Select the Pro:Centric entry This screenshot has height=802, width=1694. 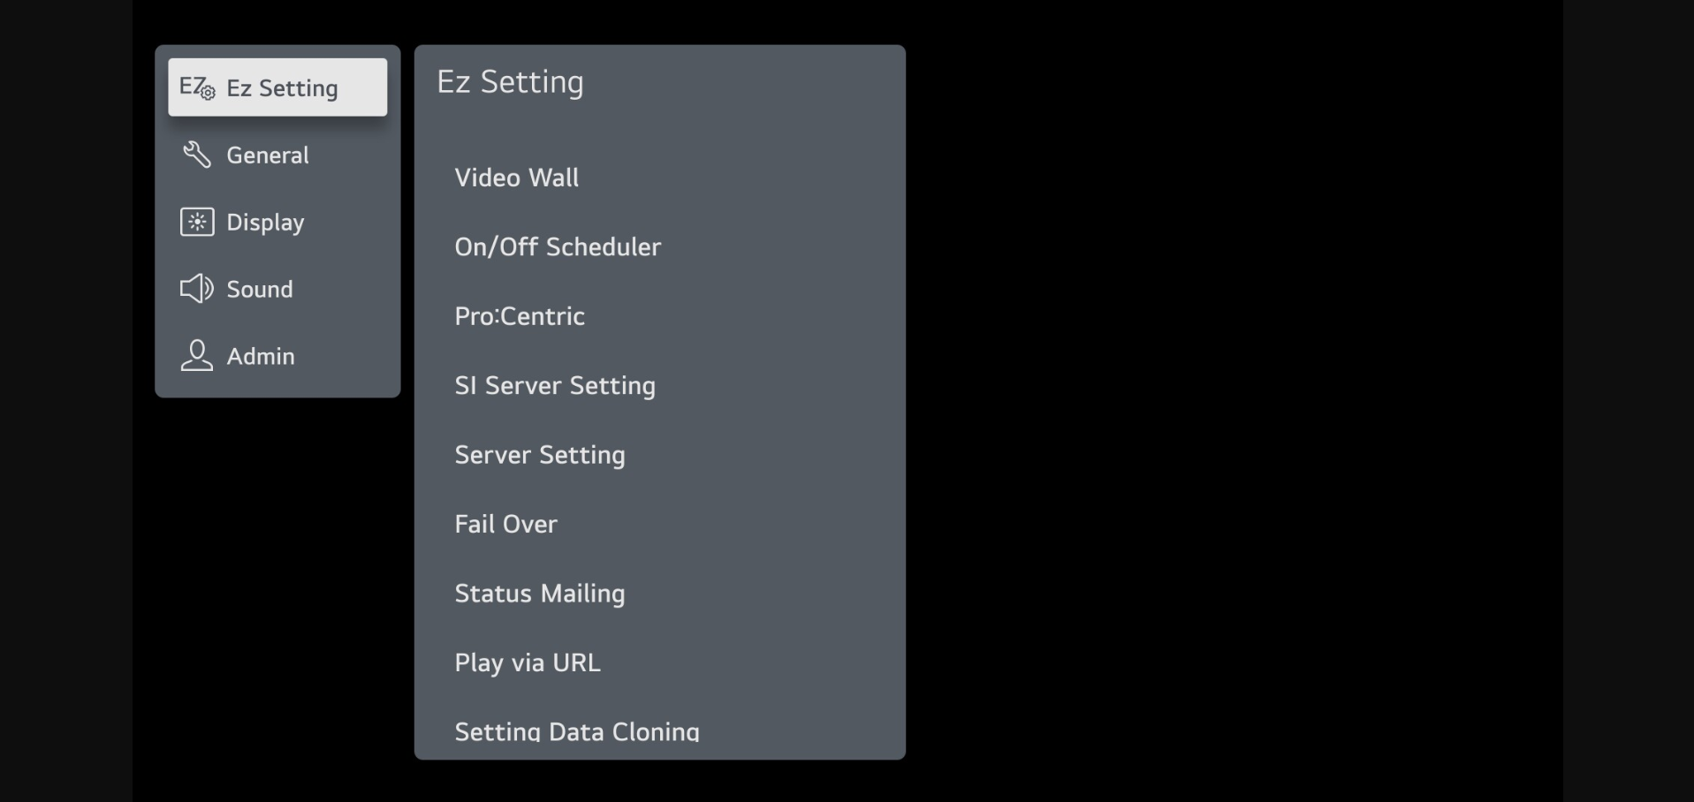coord(520,316)
